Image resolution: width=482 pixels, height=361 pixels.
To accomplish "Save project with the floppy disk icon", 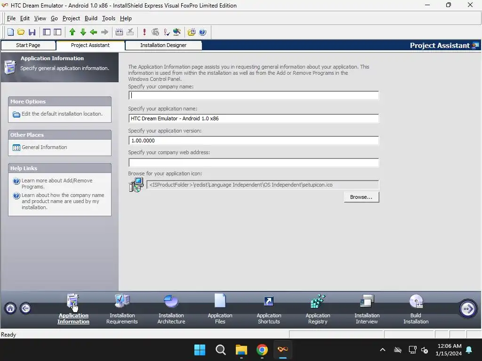I will (x=32, y=32).
